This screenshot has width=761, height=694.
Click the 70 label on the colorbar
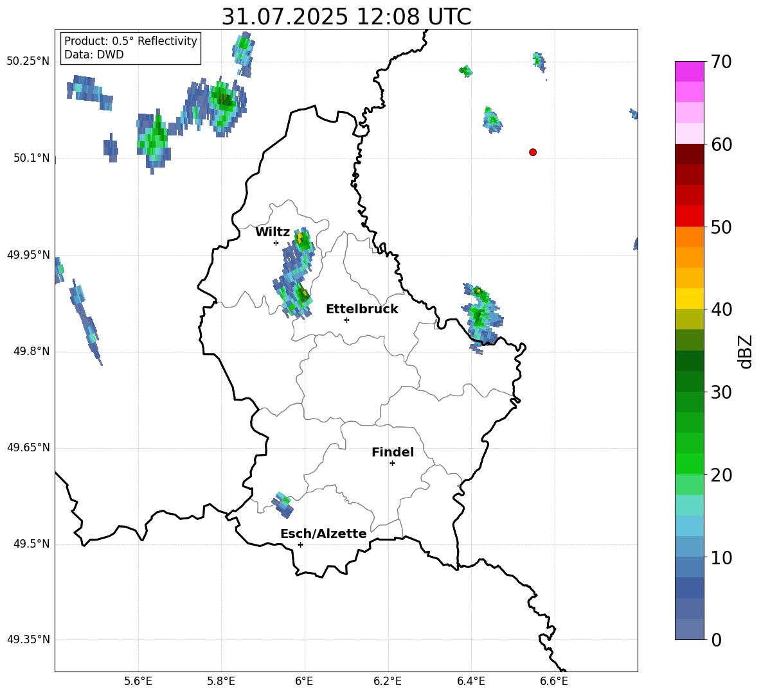[721, 62]
